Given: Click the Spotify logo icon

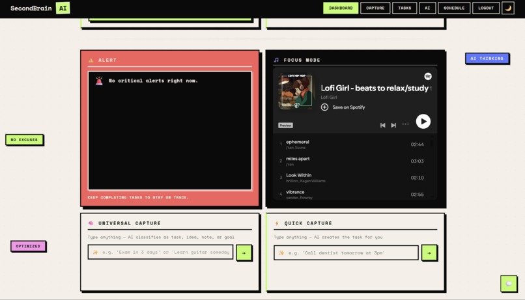Looking at the screenshot, I should tap(427, 76).
